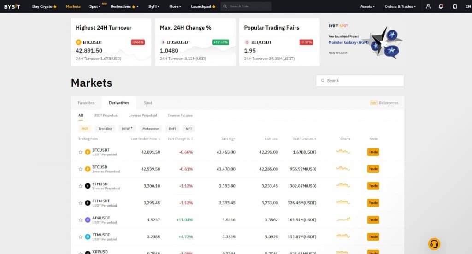This screenshot has width=472, height=254.
Task: Sort by 24H Turnover column
Action: click(x=304, y=139)
